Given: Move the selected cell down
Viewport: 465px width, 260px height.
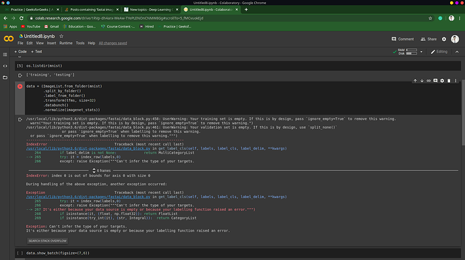Looking at the screenshot, I should coord(422,81).
